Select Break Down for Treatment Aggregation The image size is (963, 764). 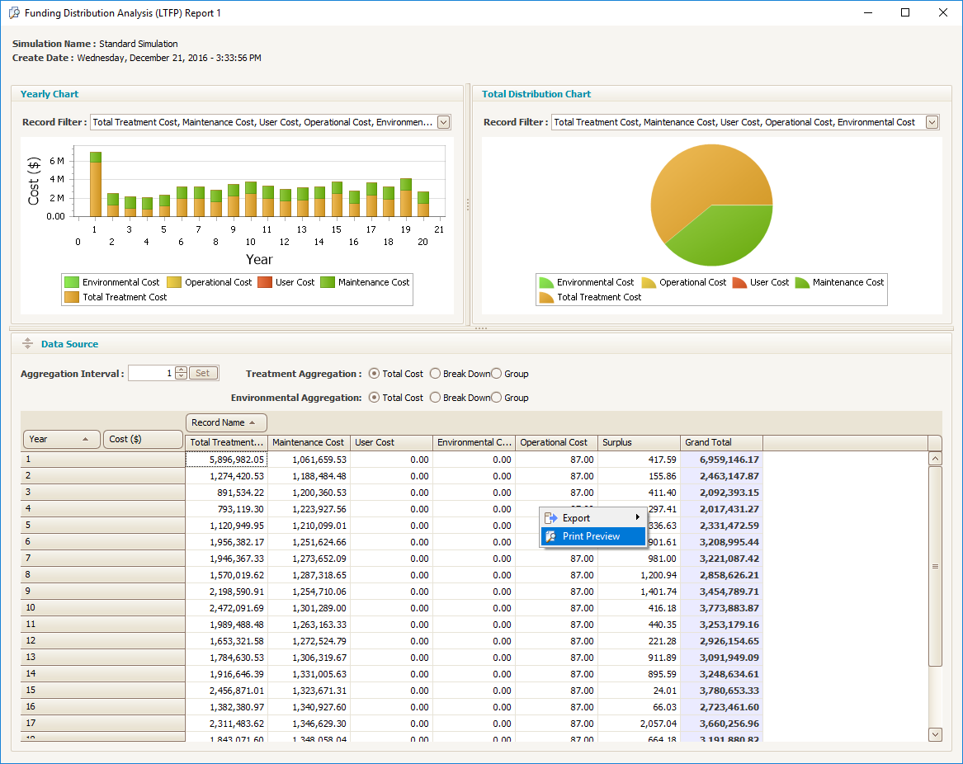436,374
